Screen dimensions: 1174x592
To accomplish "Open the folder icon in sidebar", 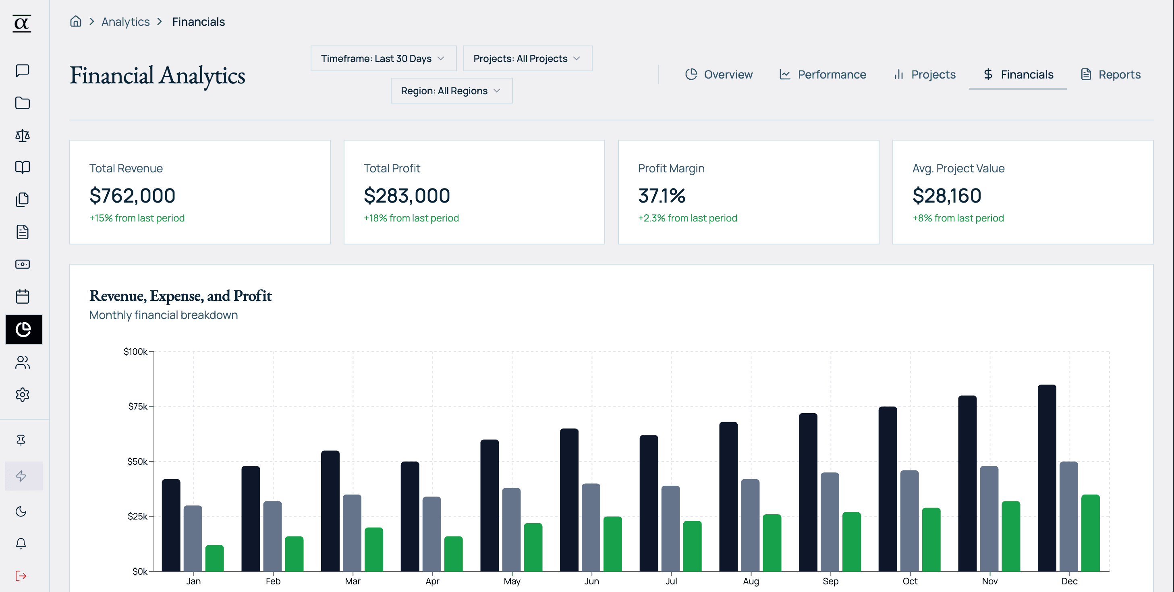I will [22, 103].
